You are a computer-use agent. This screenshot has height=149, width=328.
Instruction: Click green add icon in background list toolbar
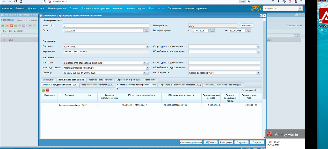coord(3,26)
